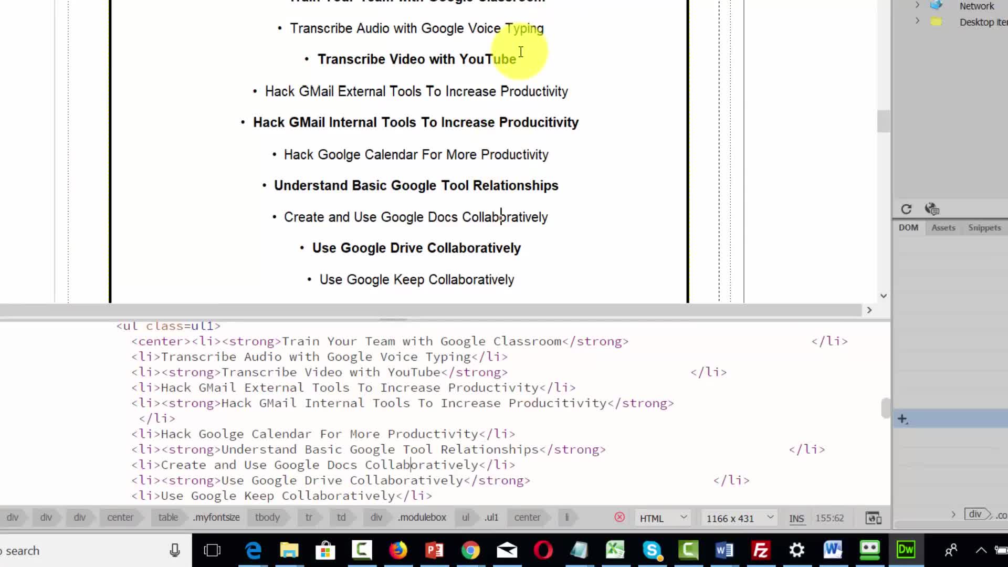Viewport: 1008px width, 567px height.
Task: Select the tr tag in tag selector
Action: pyautogui.click(x=309, y=517)
